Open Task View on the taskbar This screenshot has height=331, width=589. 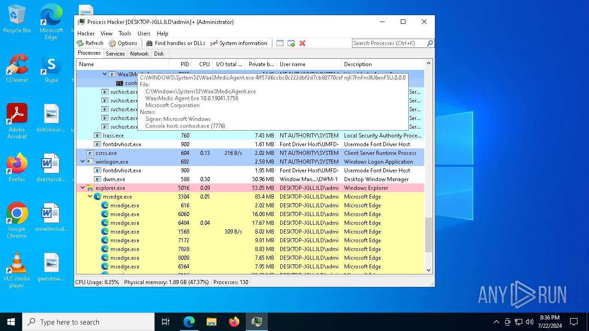coord(166,322)
